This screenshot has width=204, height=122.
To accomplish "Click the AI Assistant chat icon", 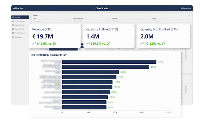I will coord(13,37).
